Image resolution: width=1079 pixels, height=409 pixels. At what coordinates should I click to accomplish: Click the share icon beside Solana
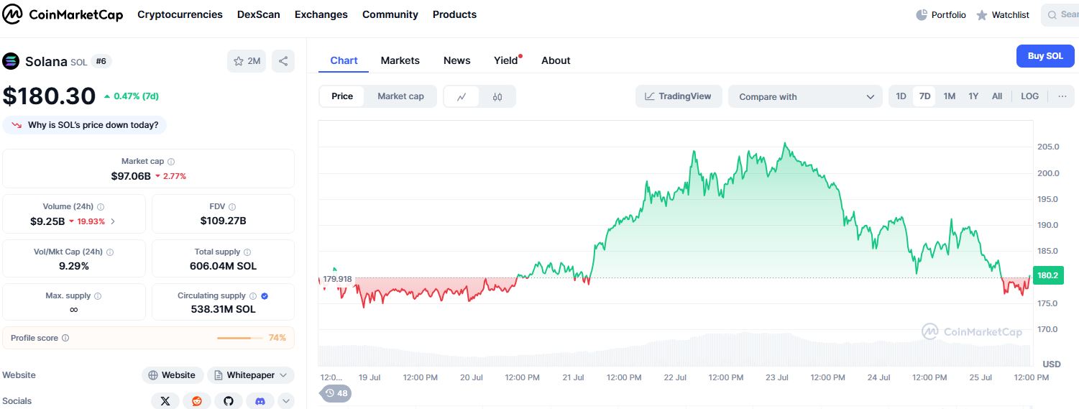click(x=283, y=61)
